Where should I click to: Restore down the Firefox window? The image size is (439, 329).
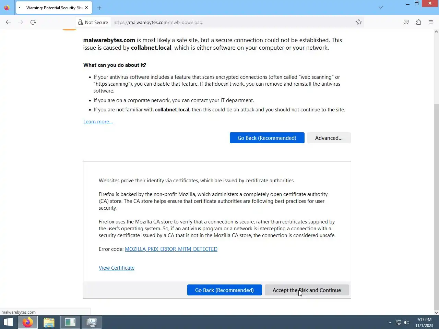tap(417, 4)
